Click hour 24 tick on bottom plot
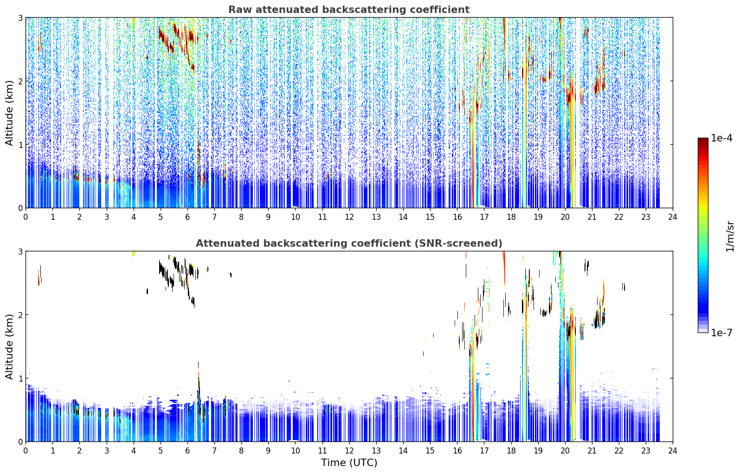The width and height of the screenshot is (740, 473). tap(673, 450)
